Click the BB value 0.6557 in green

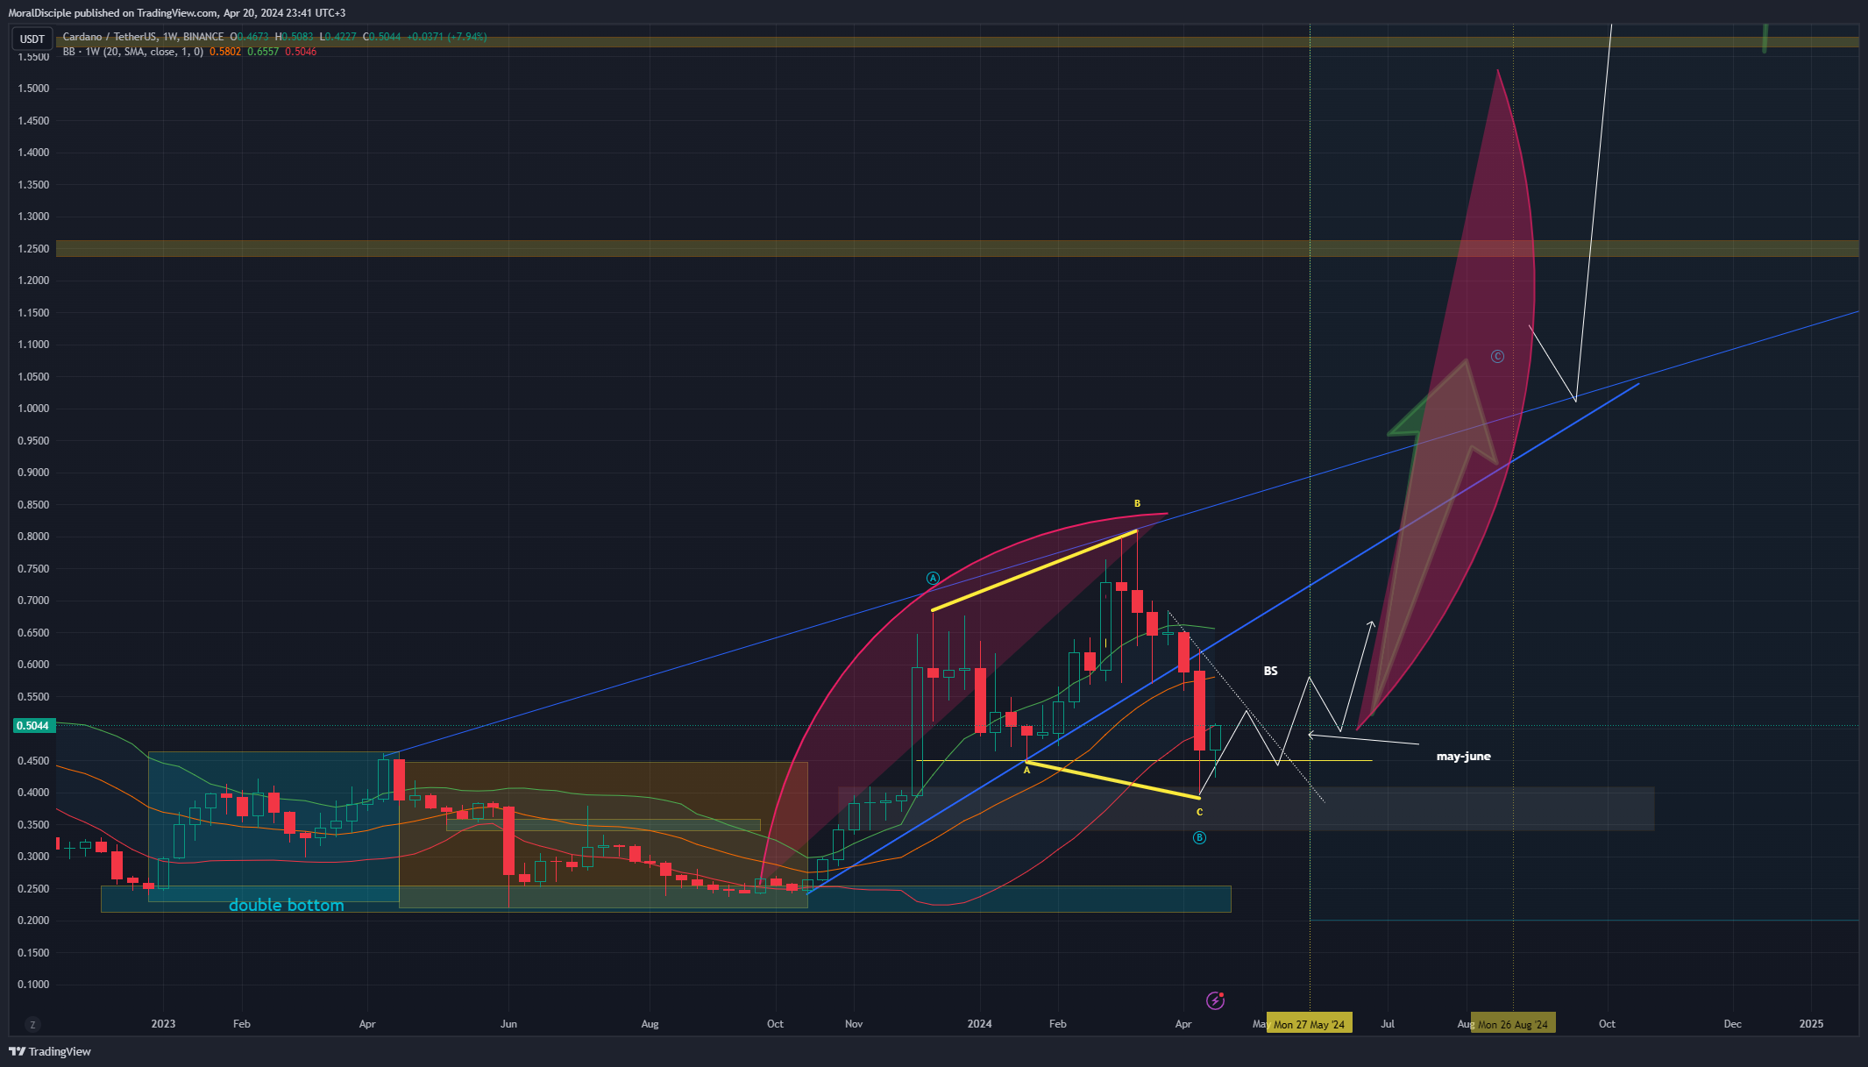tap(263, 52)
